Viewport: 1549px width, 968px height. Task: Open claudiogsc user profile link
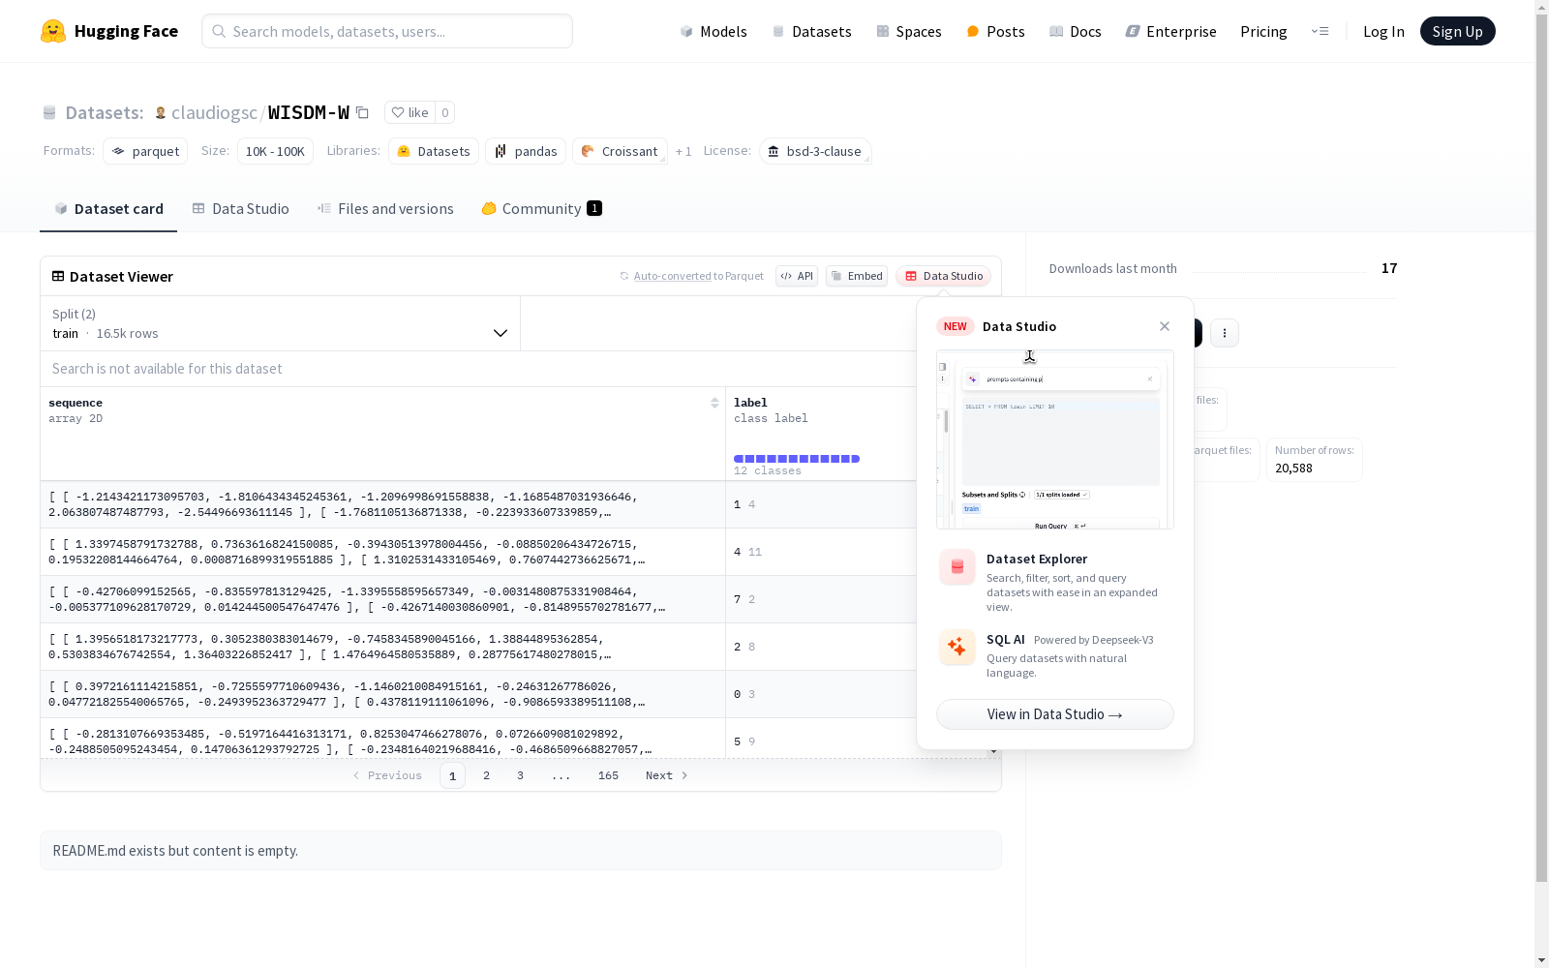(214, 112)
